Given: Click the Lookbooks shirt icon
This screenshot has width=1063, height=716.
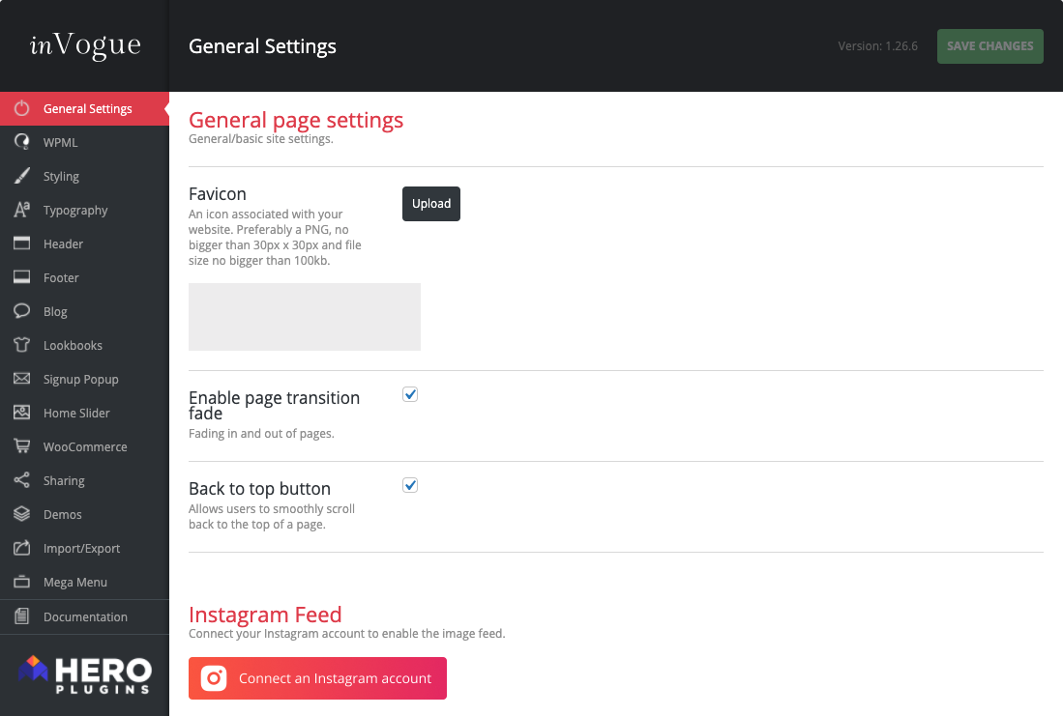Looking at the screenshot, I should tap(21, 345).
